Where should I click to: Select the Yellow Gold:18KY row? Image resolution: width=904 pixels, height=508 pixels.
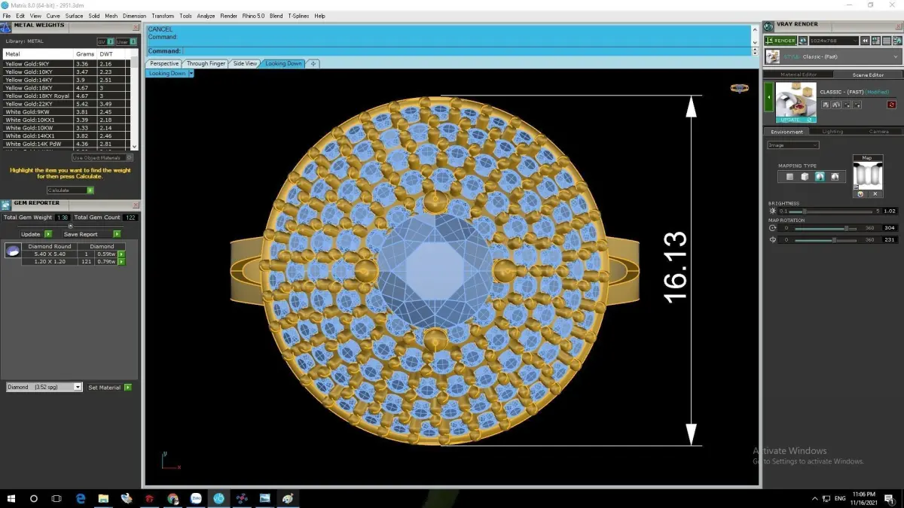tap(66, 88)
